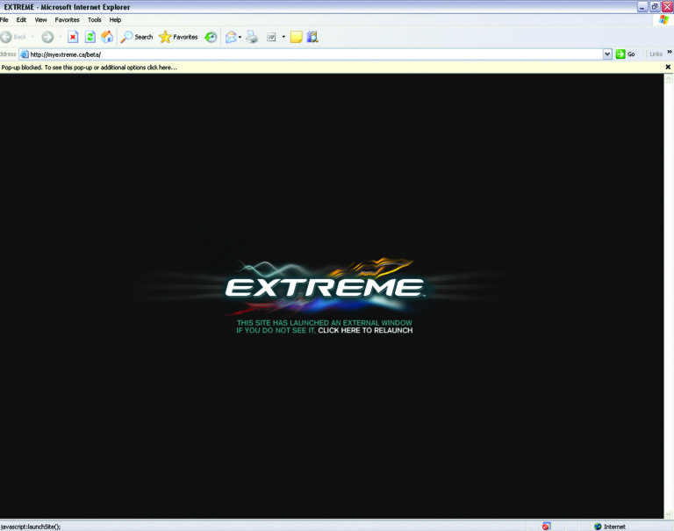Image resolution: width=674 pixels, height=531 pixels.
Task: Click the Internet zone globe icon
Action: pyautogui.click(x=598, y=527)
